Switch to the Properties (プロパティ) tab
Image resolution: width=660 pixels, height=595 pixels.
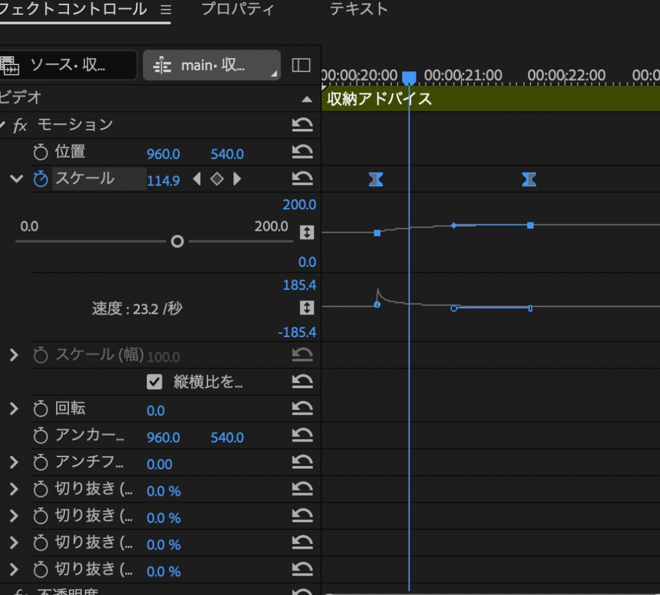click(237, 9)
